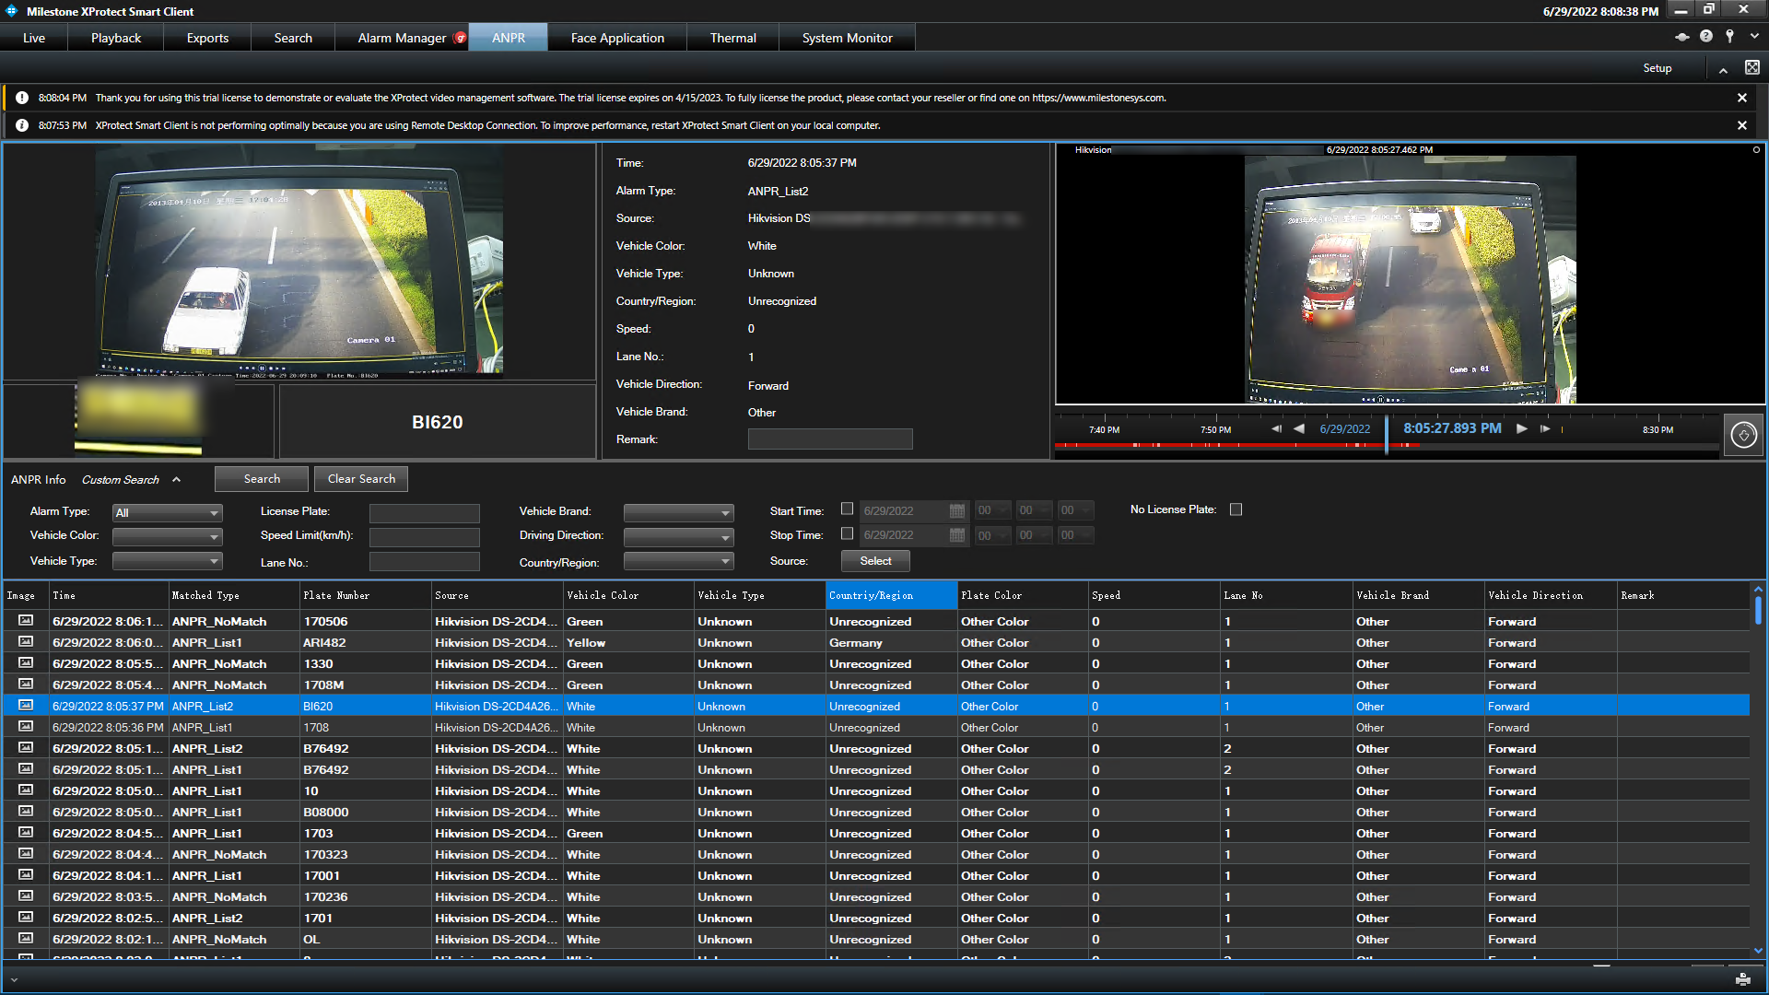Viewport: 1769px width, 995px height.
Task: Open the Search tab
Action: pyautogui.click(x=293, y=38)
